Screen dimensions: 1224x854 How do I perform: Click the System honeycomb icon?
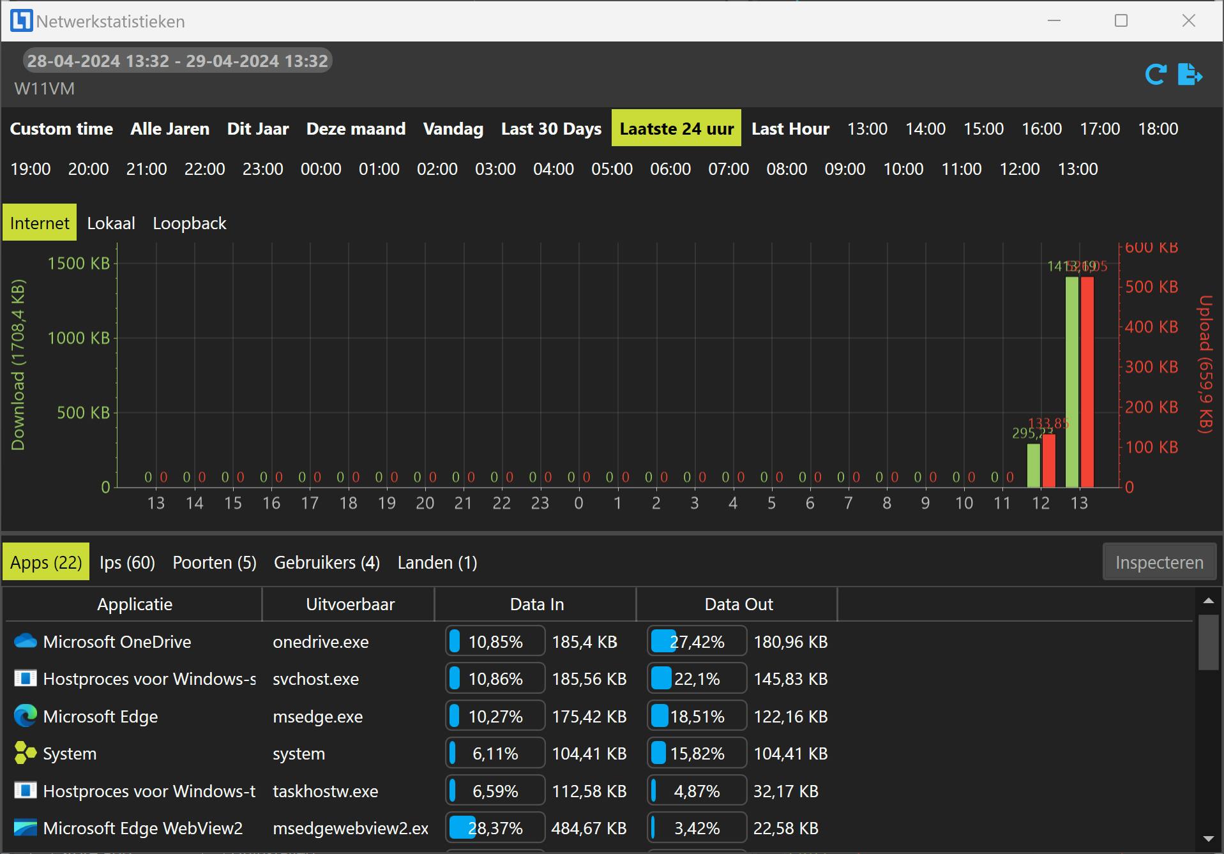tap(25, 753)
